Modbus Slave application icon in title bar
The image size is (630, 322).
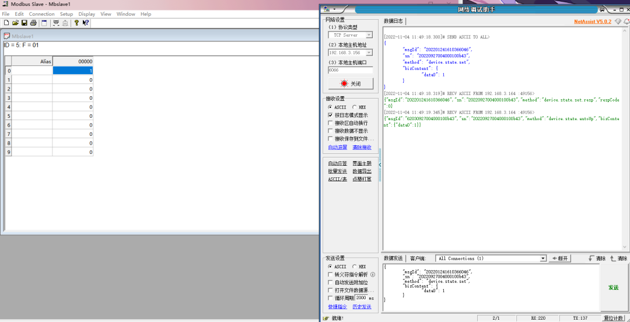pyautogui.click(x=6, y=3)
